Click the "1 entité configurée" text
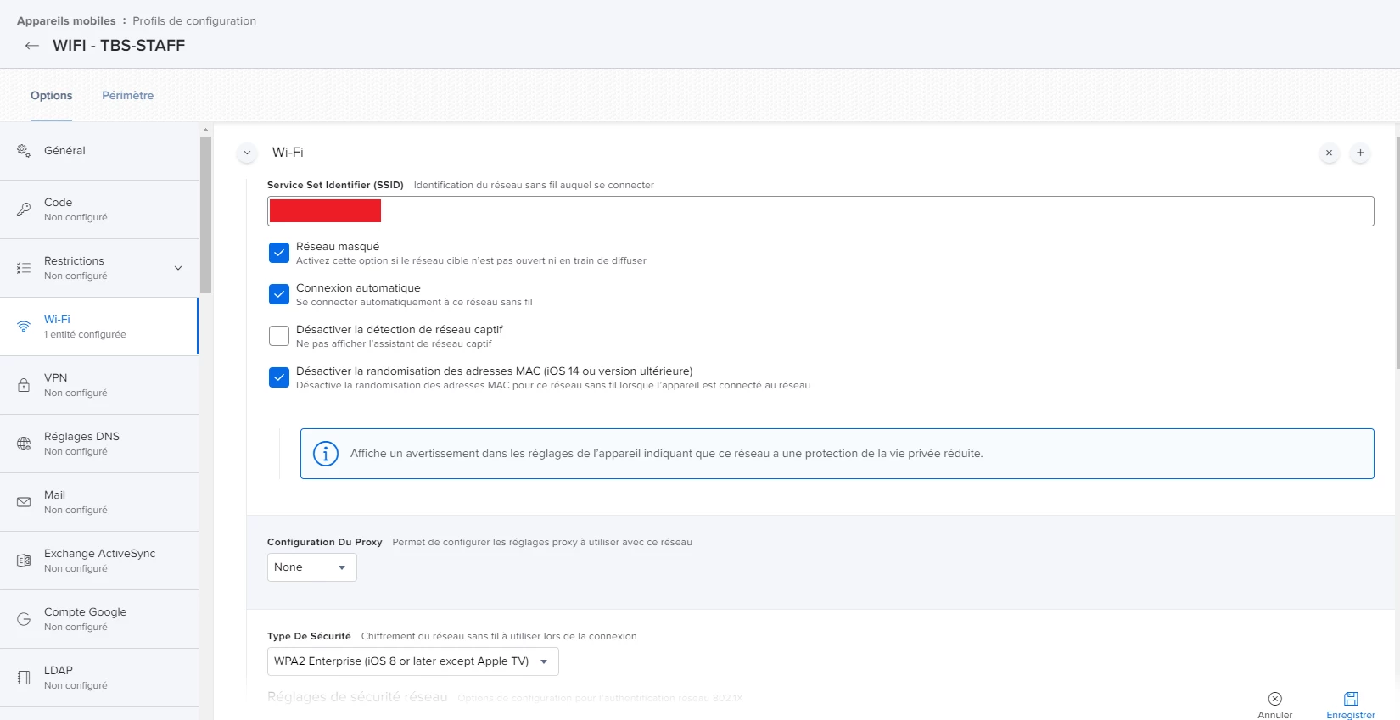 85,335
